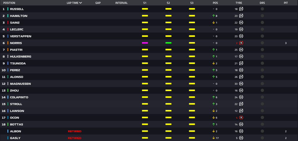Viewport: 298px width, 141px height.
Task: Click Alonso's DRS indicator dot
Action: tap(262, 77)
